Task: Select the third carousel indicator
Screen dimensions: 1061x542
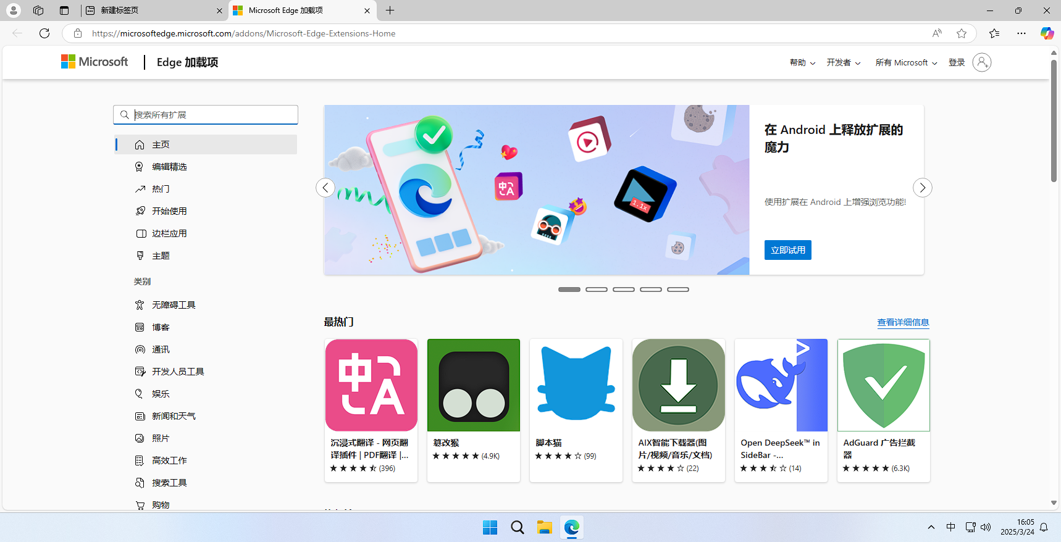Action: [x=624, y=290]
